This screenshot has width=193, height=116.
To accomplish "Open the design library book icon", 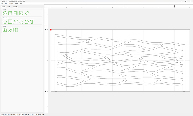I will tap(16, 30).
